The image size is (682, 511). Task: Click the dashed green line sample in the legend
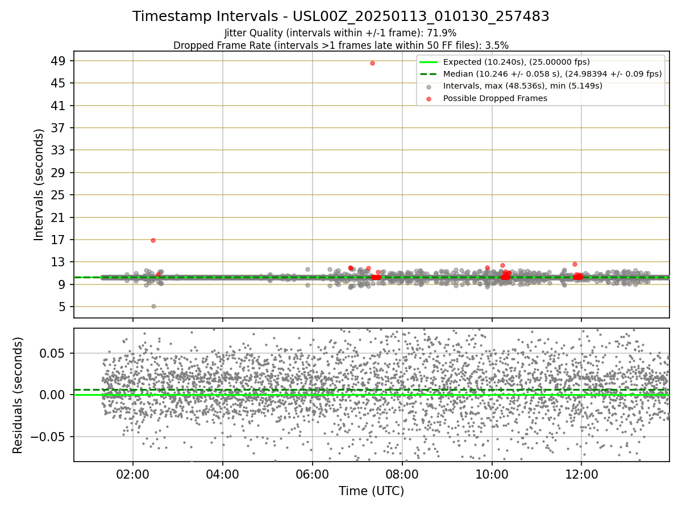(x=429, y=74)
